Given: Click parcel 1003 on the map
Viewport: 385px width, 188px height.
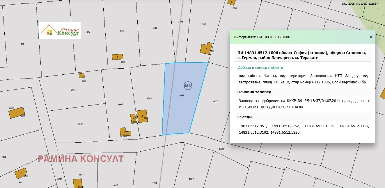Looking at the screenshot, I should 73,90.
